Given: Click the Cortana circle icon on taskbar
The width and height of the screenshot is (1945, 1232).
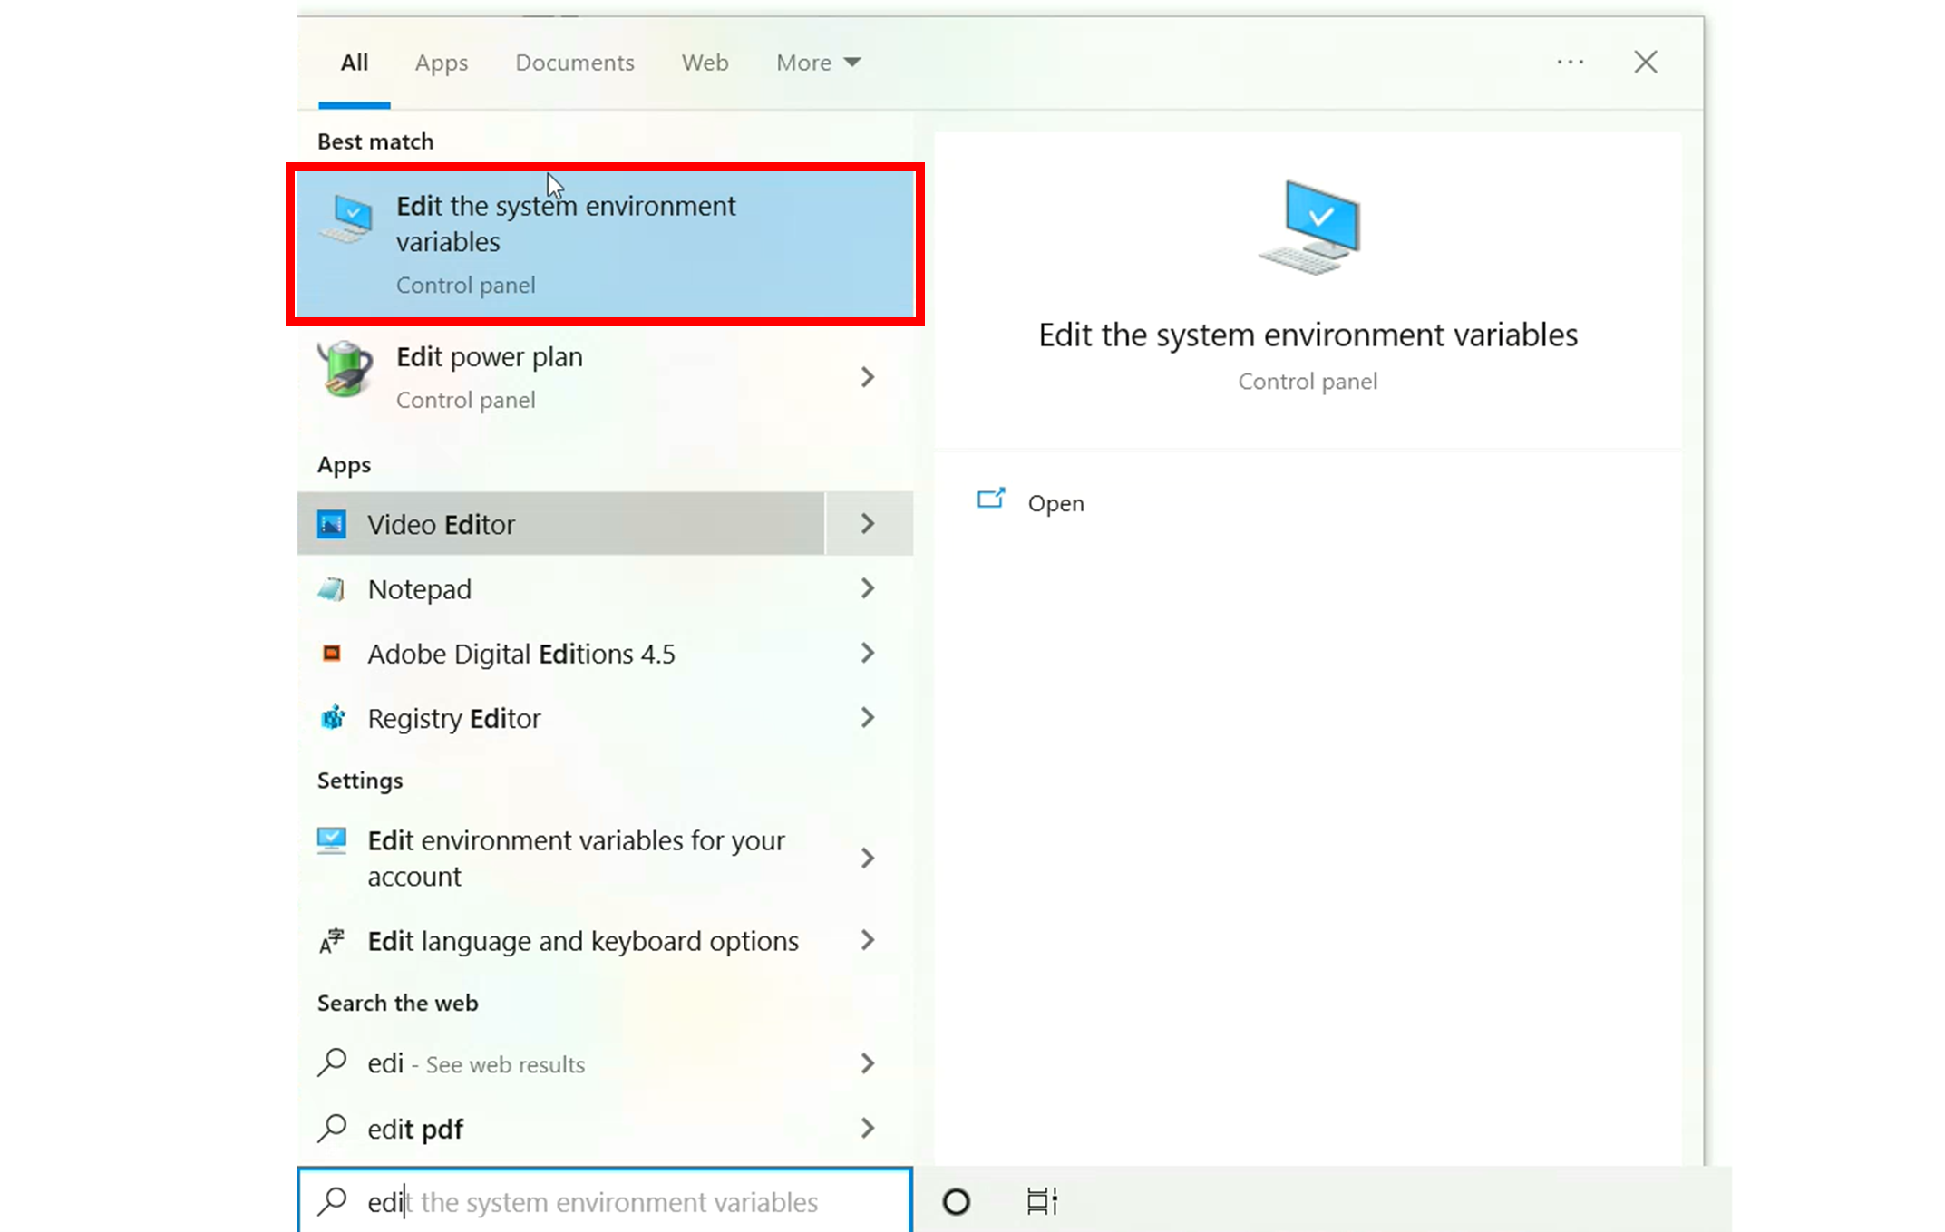Looking at the screenshot, I should click(x=956, y=1202).
